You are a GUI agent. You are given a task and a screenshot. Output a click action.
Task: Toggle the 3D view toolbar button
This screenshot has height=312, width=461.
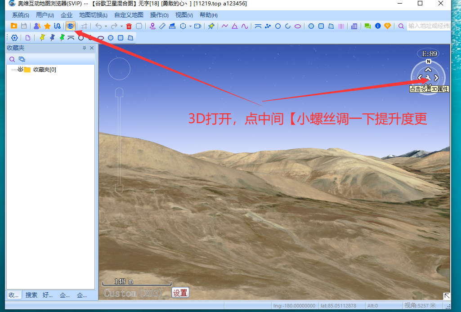pos(70,26)
